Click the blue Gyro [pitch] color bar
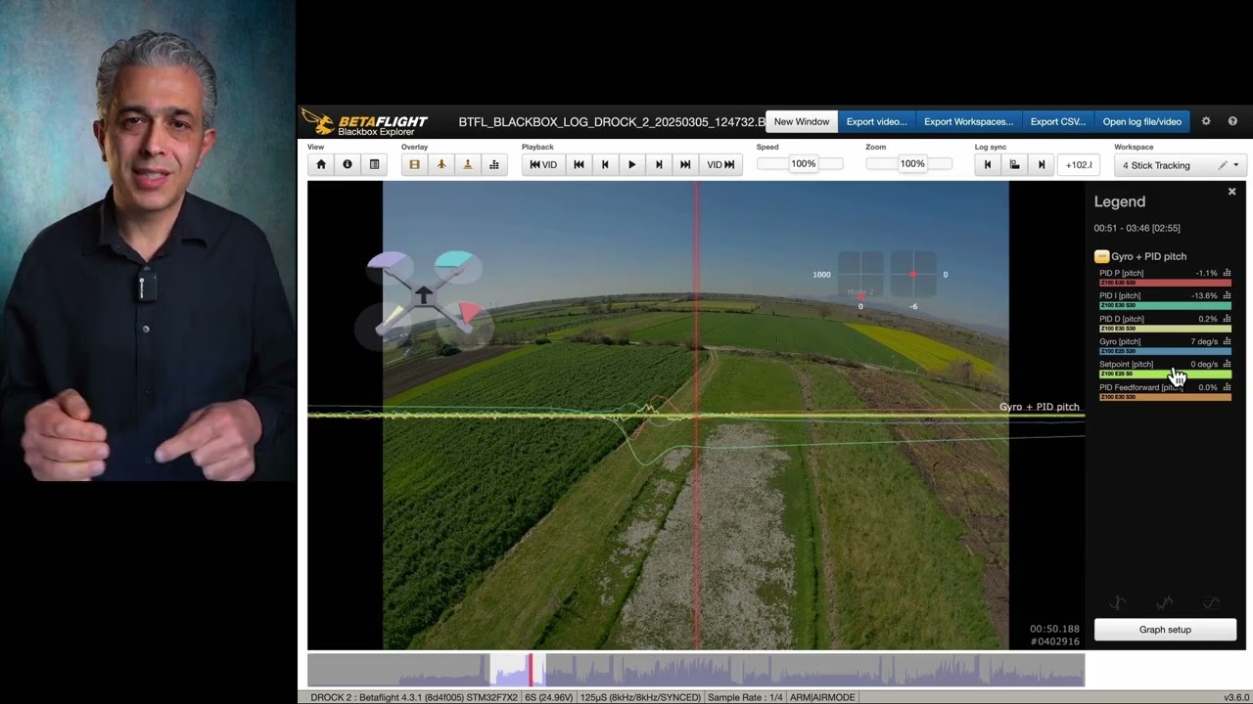Image resolution: width=1253 pixels, height=704 pixels. tap(1165, 351)
